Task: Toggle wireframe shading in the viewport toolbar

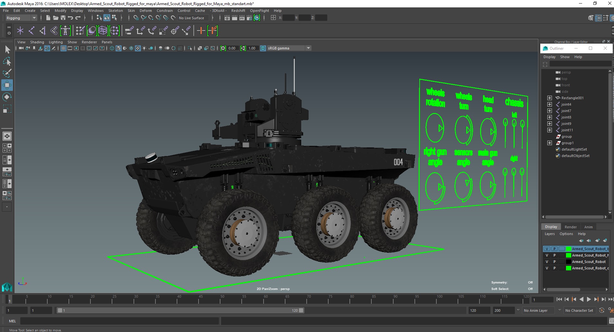Action: pyautogui.click(x=112, y=48)
